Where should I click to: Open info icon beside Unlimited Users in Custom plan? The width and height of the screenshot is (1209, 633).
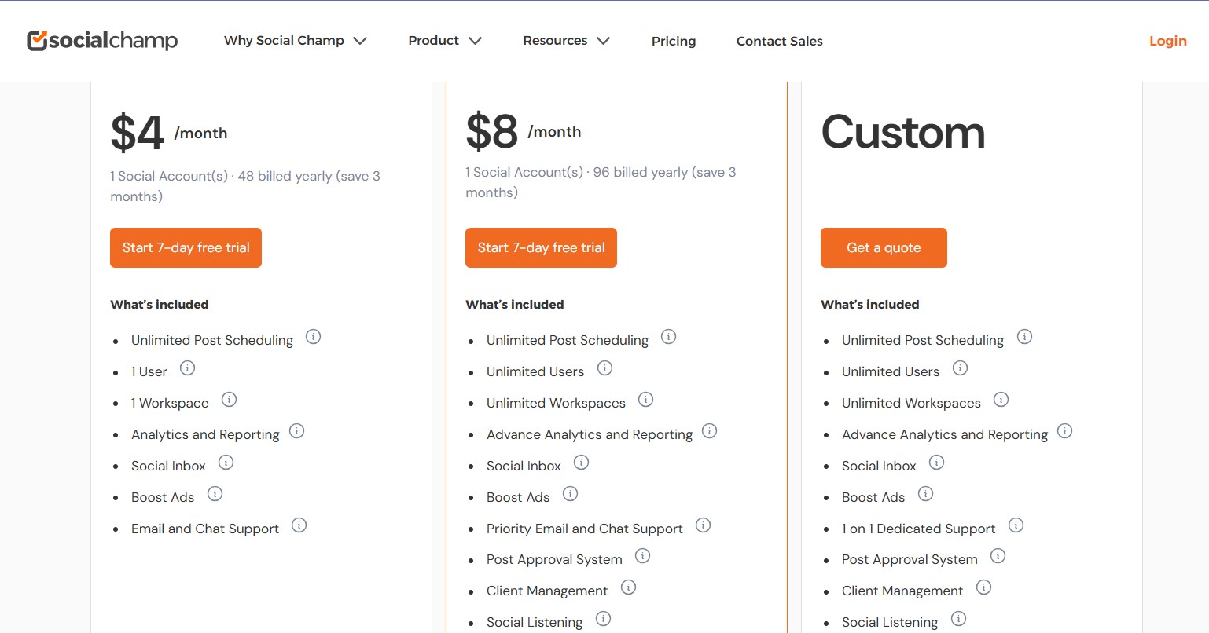pyautogui.click(x=960, y=368)
